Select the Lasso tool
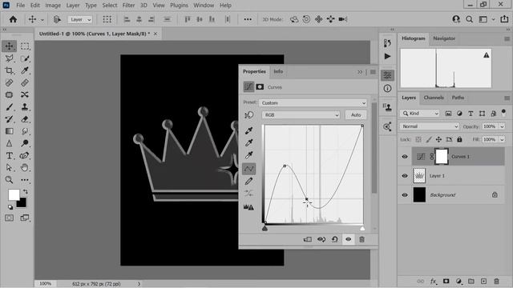Screen dimensions: 513x288 [x=9, y=58]
